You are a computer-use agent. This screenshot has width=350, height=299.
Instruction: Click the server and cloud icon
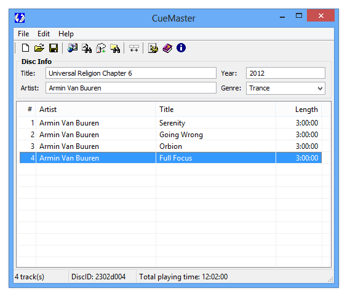[101, 48]
